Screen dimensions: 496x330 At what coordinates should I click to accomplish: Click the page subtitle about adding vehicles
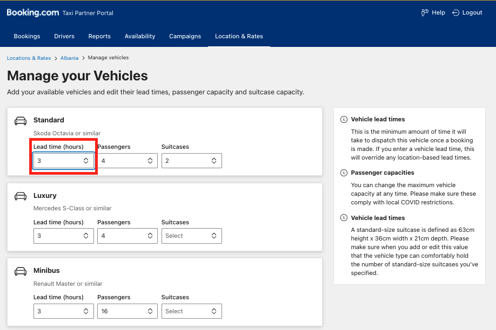156,92
